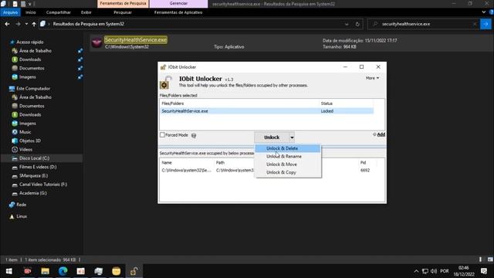Open Objetos 3D folder
The width and height of the screenshot is (494, 278).
coord(30,141)
